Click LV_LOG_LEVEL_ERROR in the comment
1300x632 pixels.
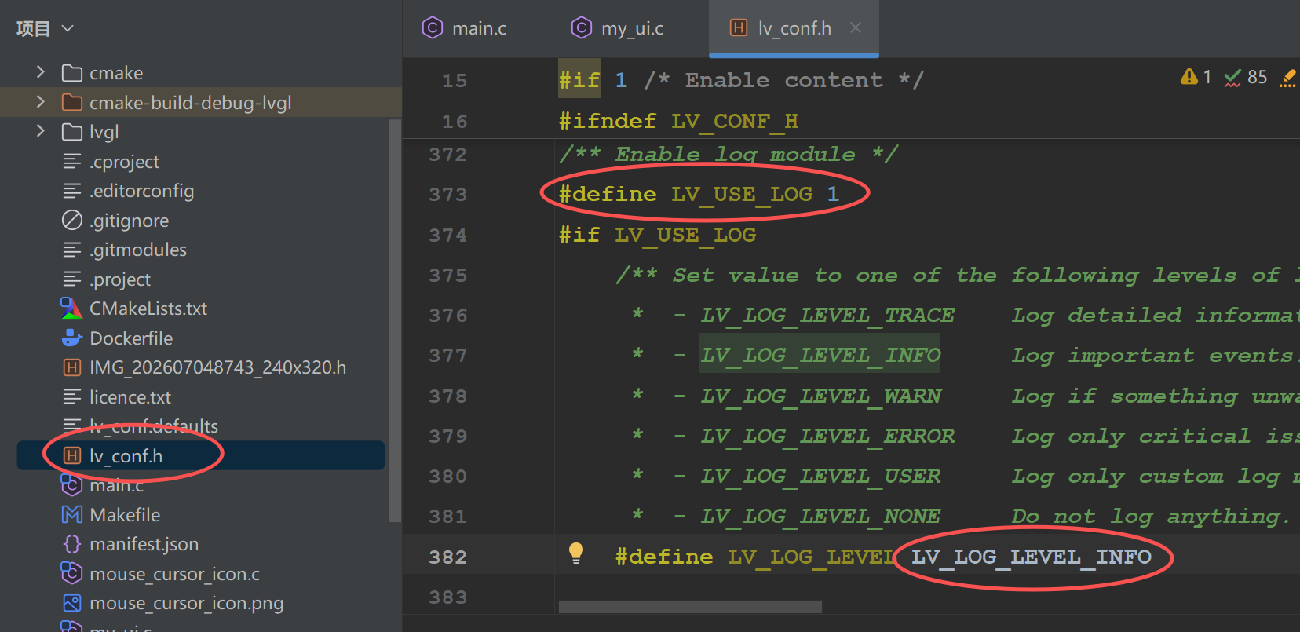827,436
